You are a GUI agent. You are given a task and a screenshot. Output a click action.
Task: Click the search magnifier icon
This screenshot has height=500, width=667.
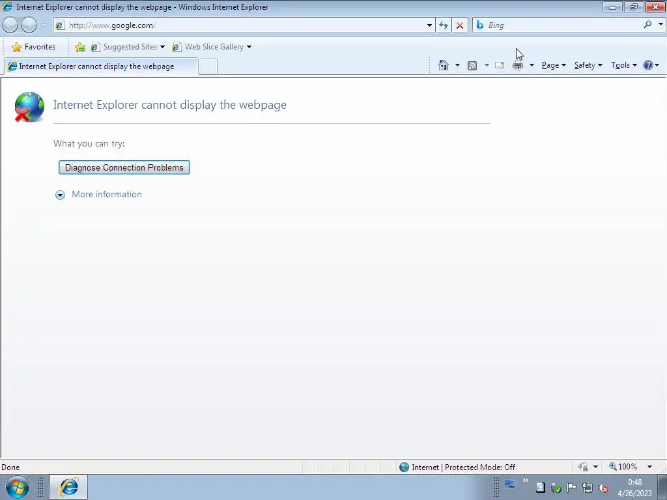[x=647, y=25]
